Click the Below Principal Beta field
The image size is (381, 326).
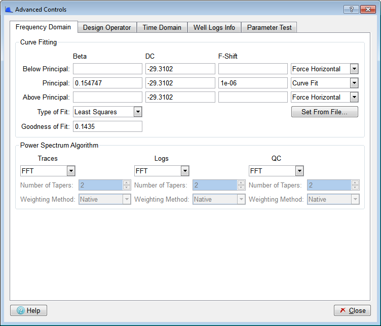tap(107, 69)
